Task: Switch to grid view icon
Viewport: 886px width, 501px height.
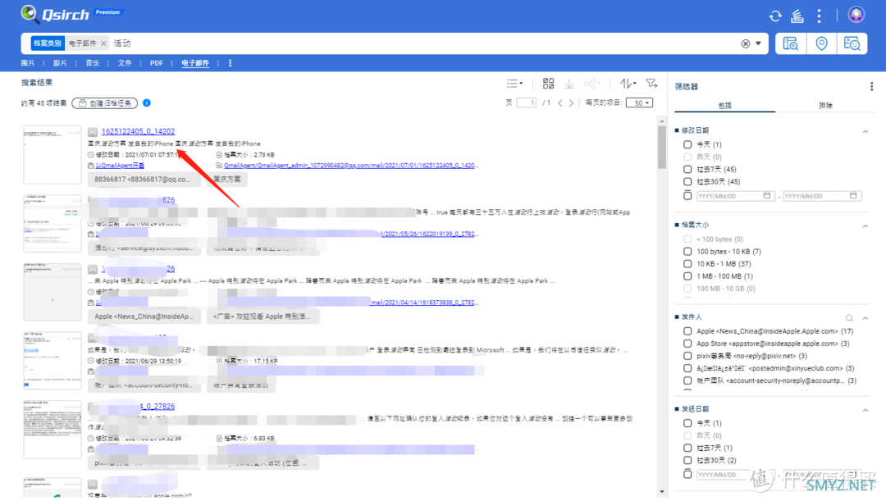Action: (548, 84)
